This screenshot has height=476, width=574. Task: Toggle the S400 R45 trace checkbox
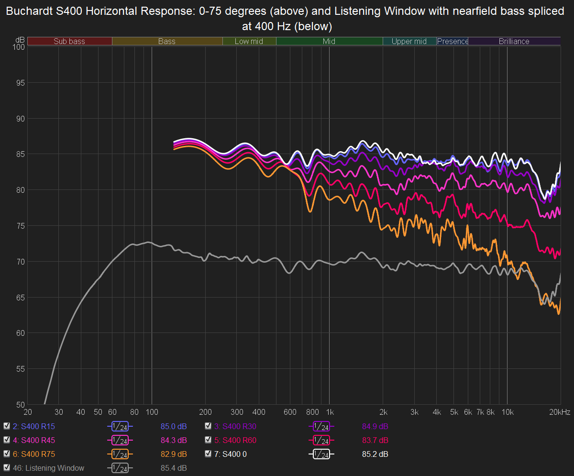click(7, 439)
